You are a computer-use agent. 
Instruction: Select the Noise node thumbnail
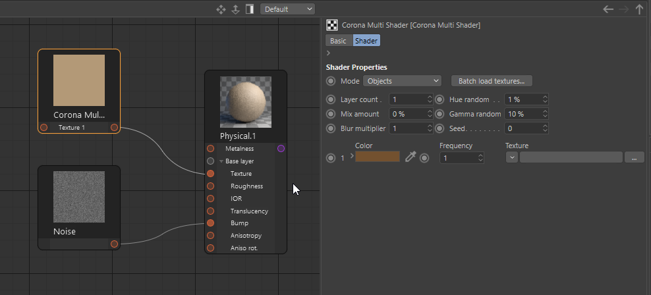(x=79, y=197)
